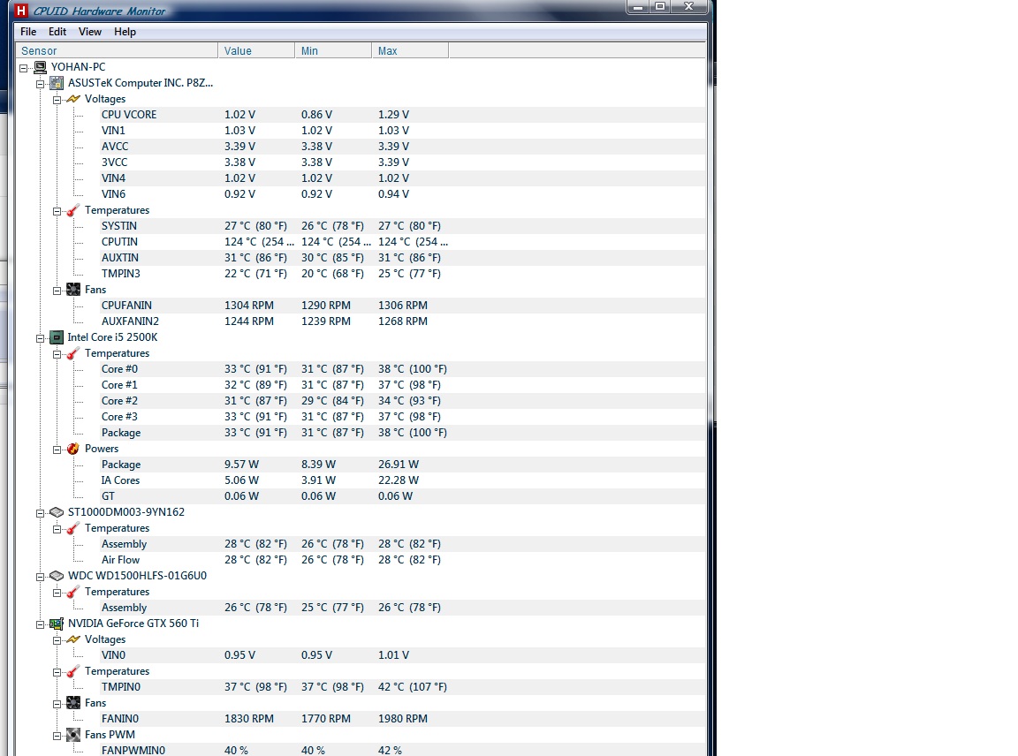Click the Intel Core i5 2500K chip icon

57,337
